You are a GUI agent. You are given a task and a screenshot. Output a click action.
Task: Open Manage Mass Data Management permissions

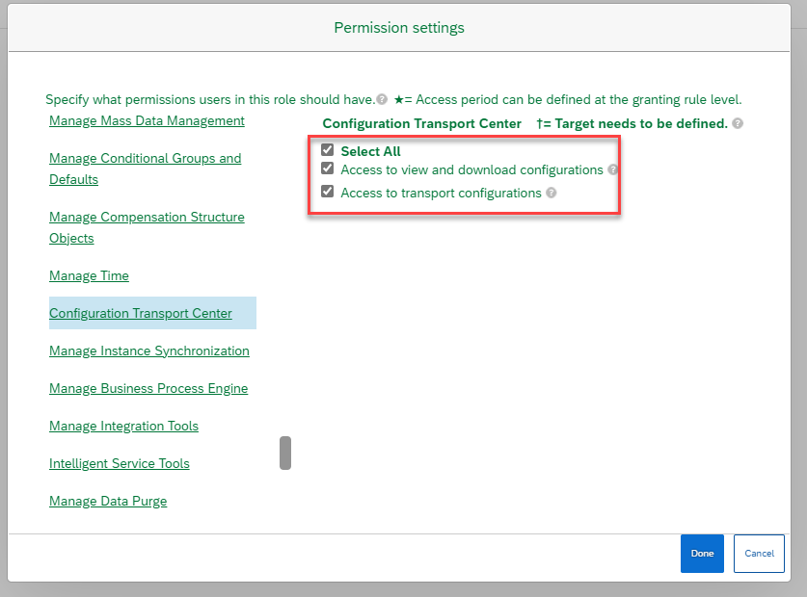click(x=147, y=120)
